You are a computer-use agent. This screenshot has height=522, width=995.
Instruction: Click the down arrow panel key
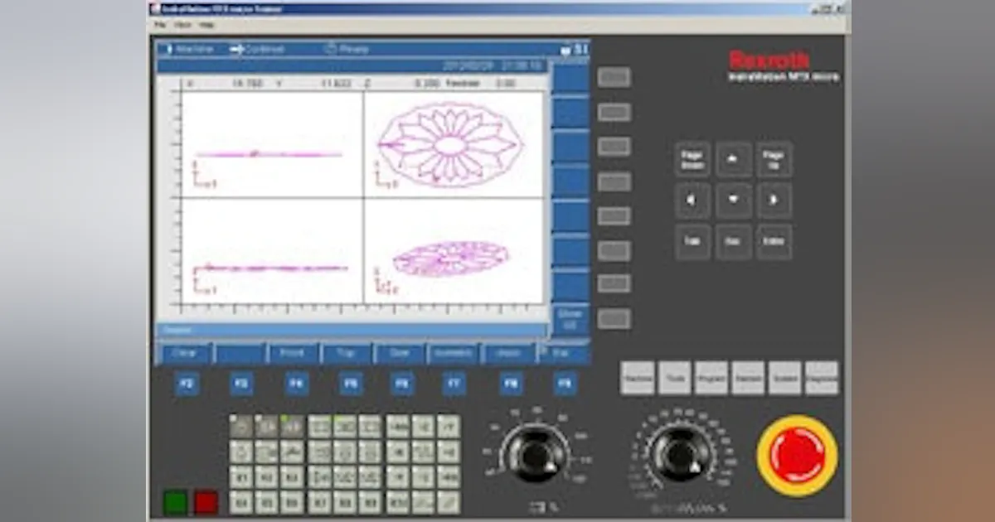734,201
